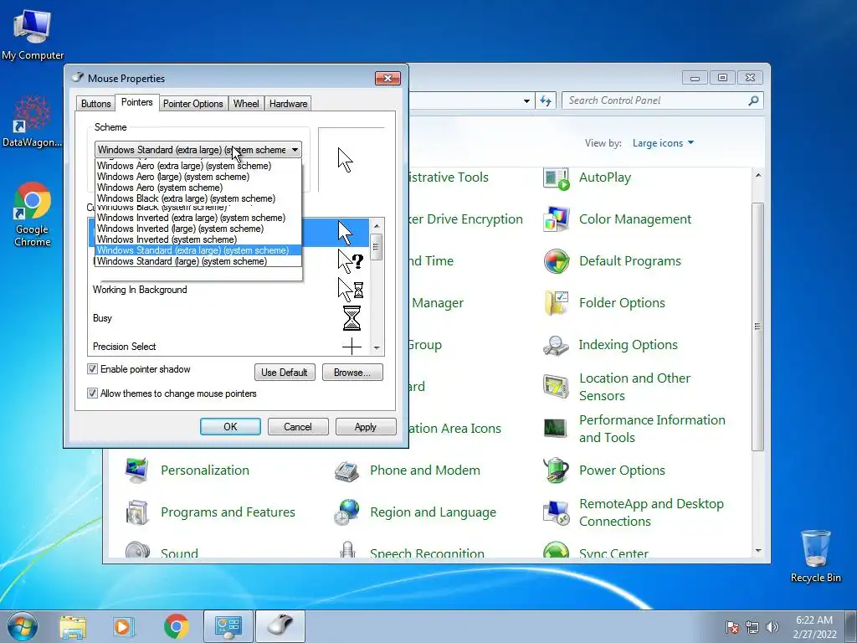This screenshot has height=643, width=857.
Task: Select Precision Select pointer row
Action: (229, 347)
